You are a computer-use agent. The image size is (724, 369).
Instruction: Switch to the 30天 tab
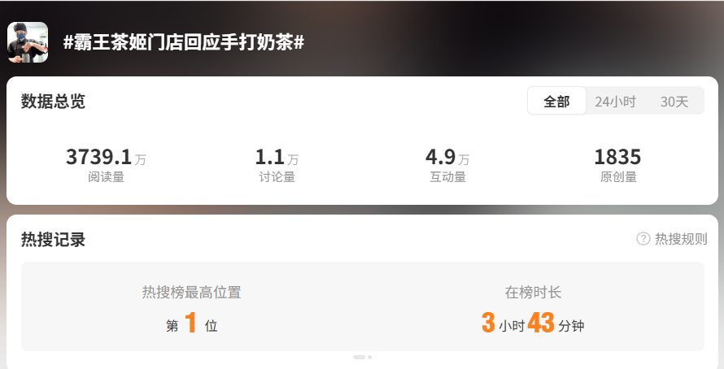[674, 102]
